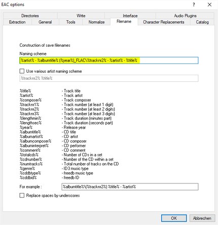The width and height of the screenshot is (218, 225).
Task: Click the various artist scheme input field
Action: tap(109, 78)
